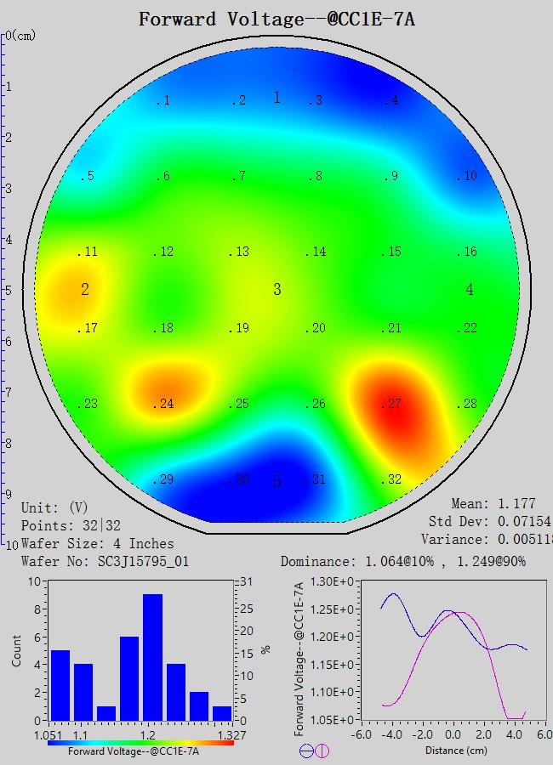Select measurement point 24 on the wafer

coord(164,404)
